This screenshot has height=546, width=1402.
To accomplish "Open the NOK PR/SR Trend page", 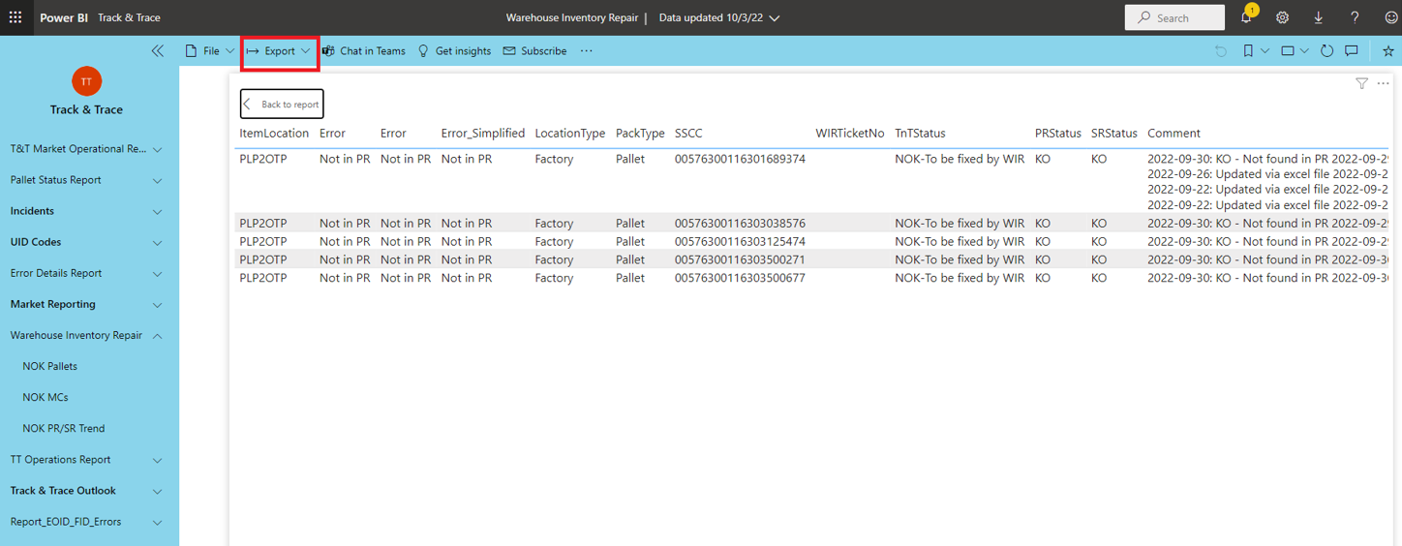I will click(x=64, y=428).
